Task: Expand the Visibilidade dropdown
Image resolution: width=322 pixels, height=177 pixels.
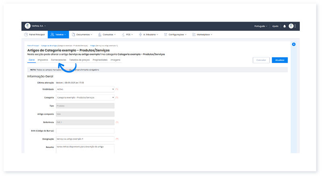Action: (x=85, y=89)
